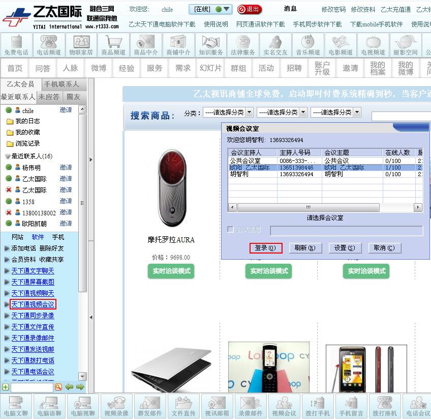This screenshot has height=419, width=431.
Task: Open the 实名交友 icon
Action: point(275,45)
